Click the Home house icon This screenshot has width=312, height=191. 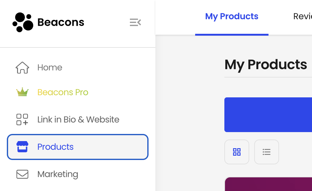pyautogui.click(x=22, y=68)
